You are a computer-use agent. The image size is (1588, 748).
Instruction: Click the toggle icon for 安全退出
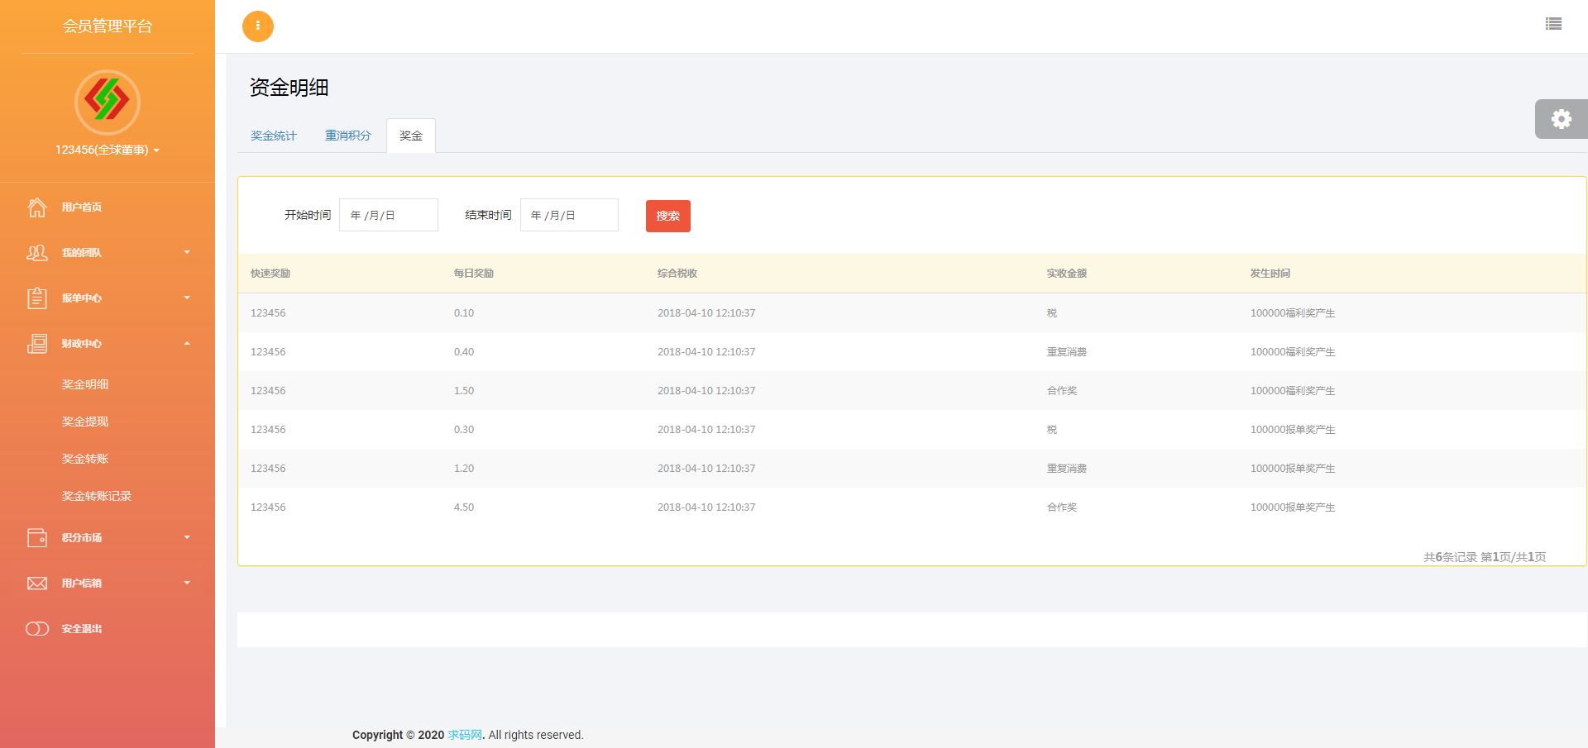tap(37, 629)
